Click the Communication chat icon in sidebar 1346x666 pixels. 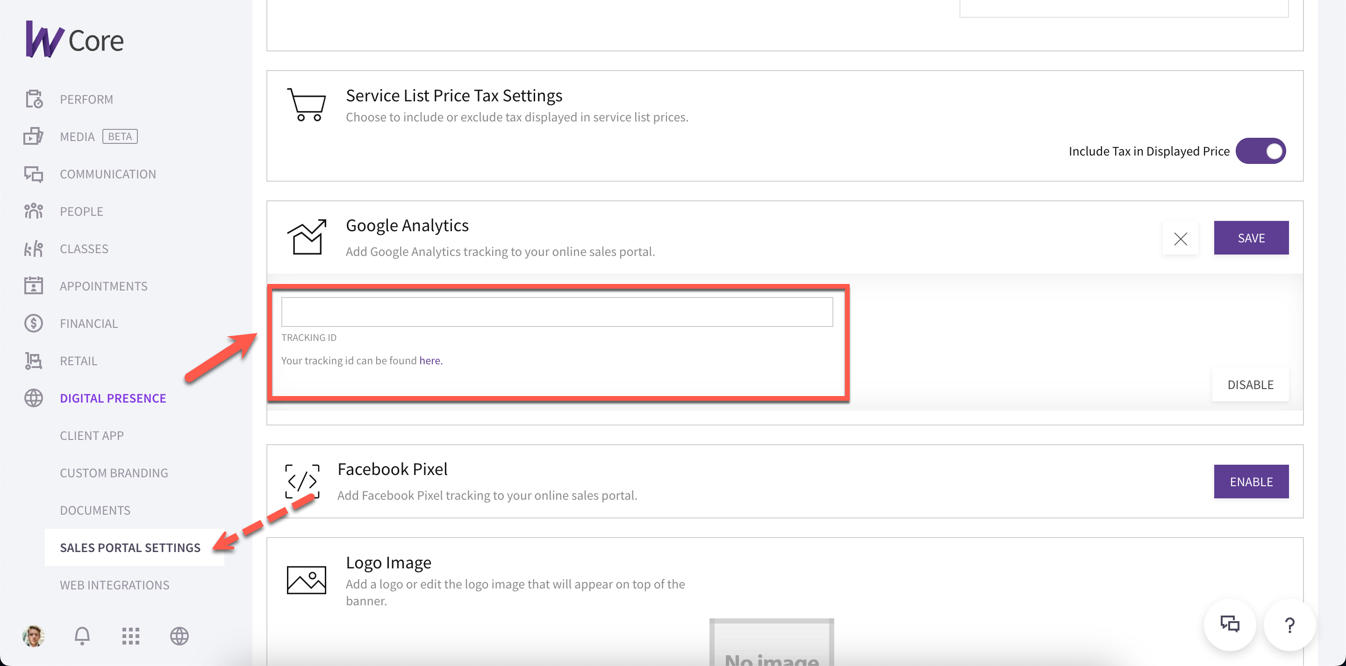(x=34, y=174)
